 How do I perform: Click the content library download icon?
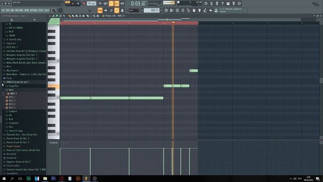(x=216, y=10)
